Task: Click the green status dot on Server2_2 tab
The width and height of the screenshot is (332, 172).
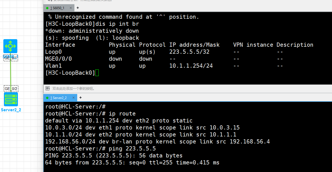Action: coord(47,98)
